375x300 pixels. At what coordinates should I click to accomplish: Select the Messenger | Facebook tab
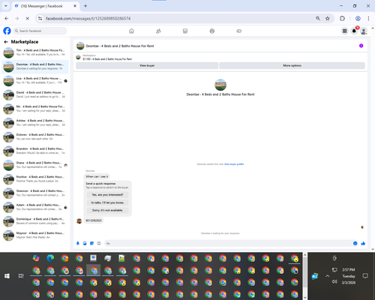(46, 6)
